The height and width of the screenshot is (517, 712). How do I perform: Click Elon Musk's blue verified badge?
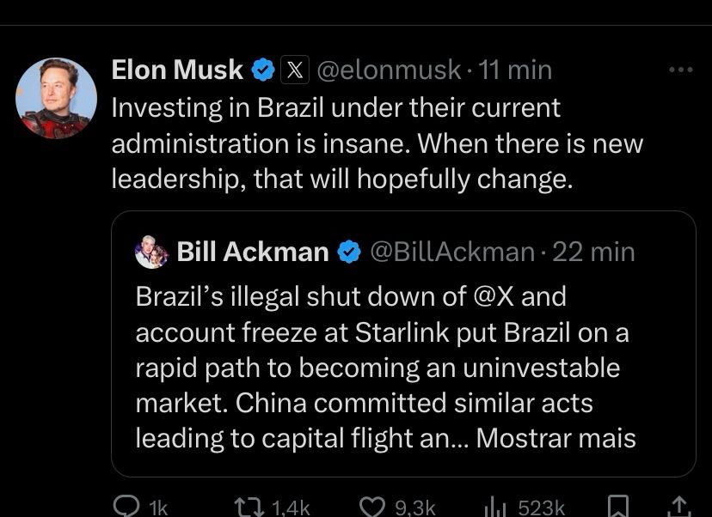point(261,70)
